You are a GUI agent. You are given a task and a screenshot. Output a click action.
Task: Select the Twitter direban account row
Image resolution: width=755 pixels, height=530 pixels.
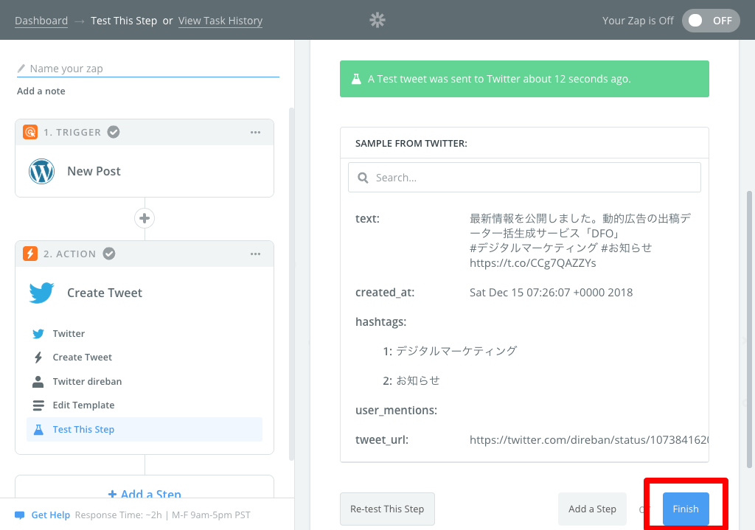tap(145, 381)
